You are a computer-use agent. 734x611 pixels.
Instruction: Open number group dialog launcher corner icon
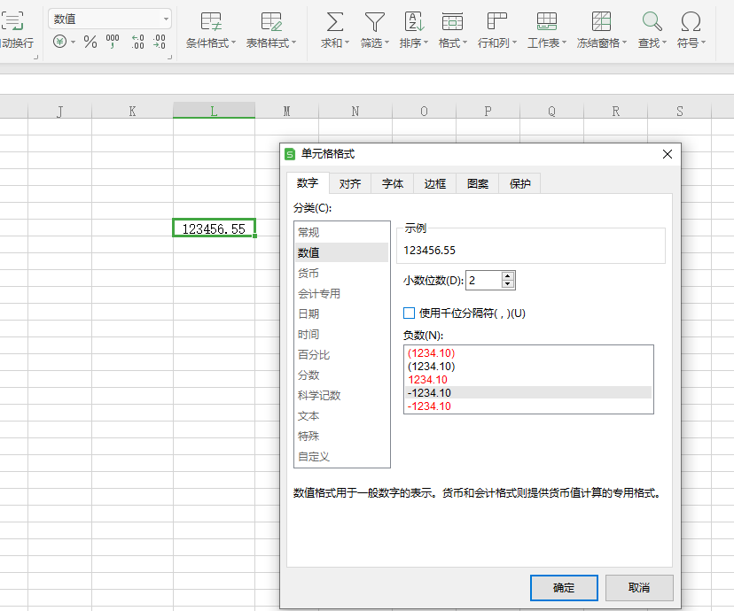tap(169, 57)
